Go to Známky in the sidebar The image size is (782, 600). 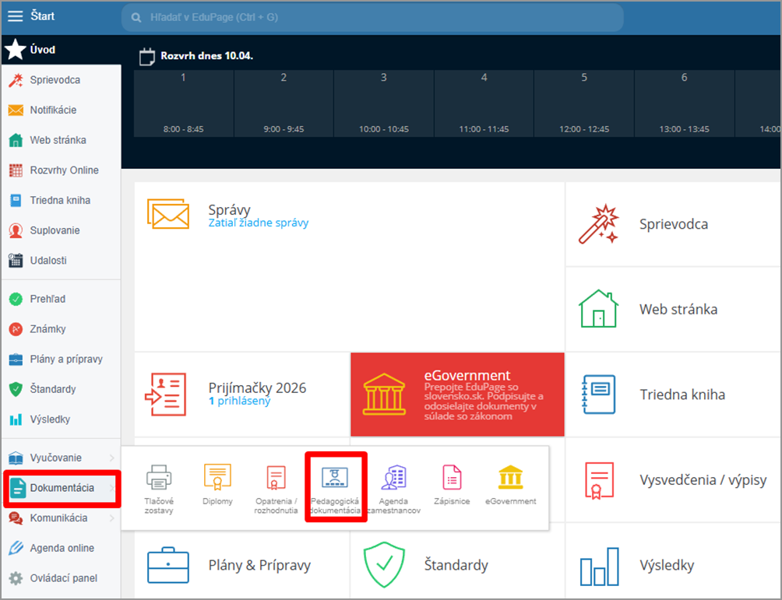[48, 329]
